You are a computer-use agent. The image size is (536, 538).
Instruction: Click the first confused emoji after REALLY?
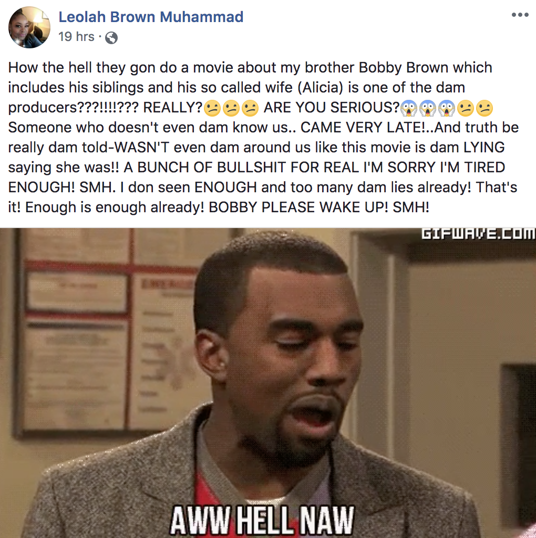coord(212,108)
